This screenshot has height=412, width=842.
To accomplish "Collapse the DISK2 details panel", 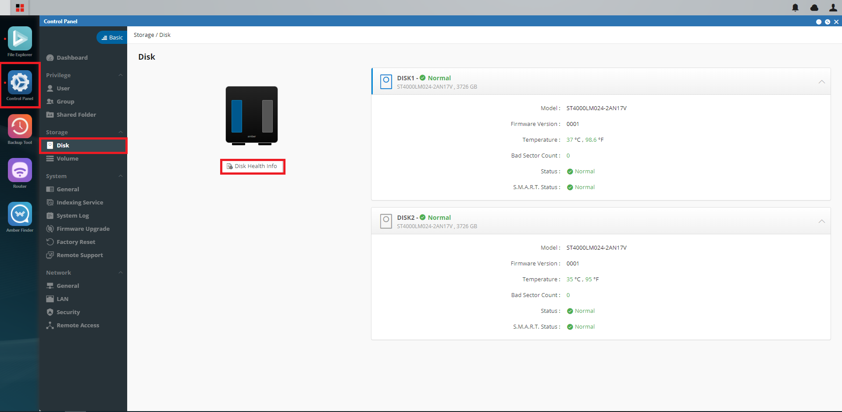I will (821, 222).
